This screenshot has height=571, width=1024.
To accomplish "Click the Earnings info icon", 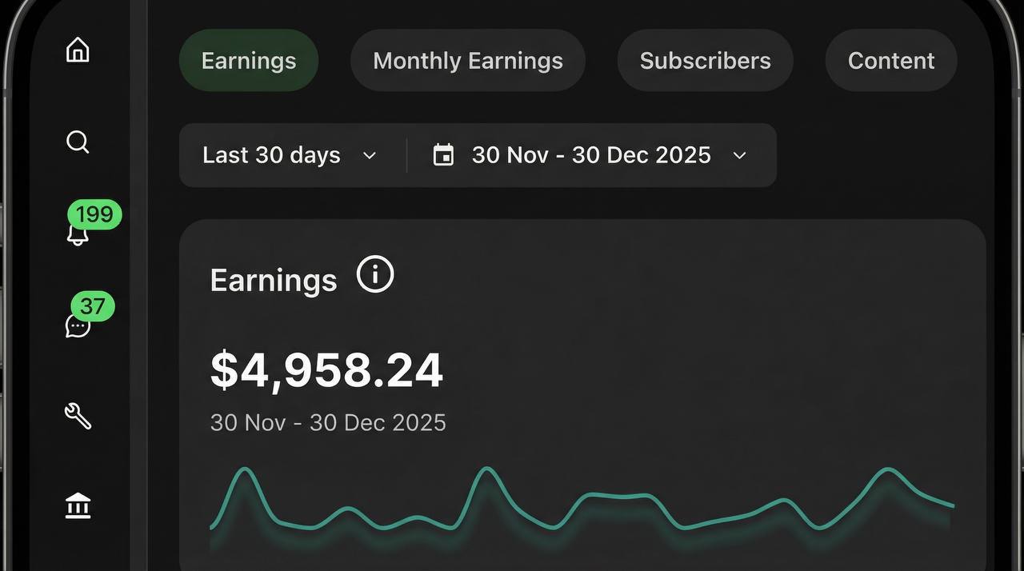I will click(375, 274).
